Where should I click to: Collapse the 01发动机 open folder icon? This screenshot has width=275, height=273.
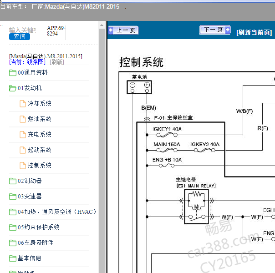click(13, 88)
